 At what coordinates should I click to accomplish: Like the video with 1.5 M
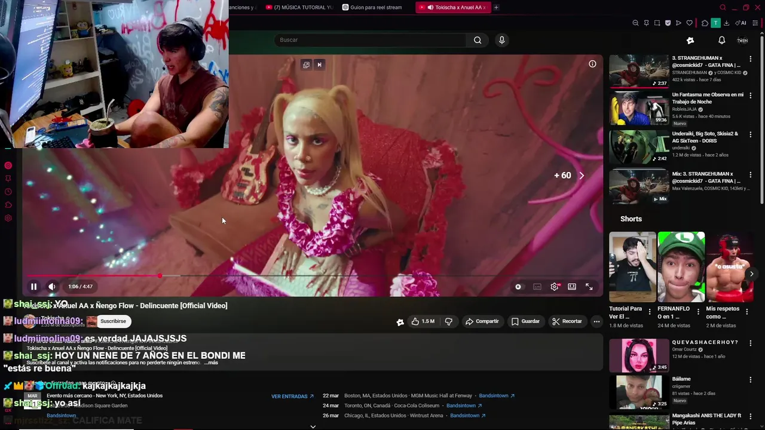[x=423, y=321]
